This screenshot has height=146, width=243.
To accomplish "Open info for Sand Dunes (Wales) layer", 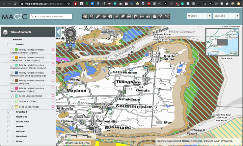I will pos(53,106).
